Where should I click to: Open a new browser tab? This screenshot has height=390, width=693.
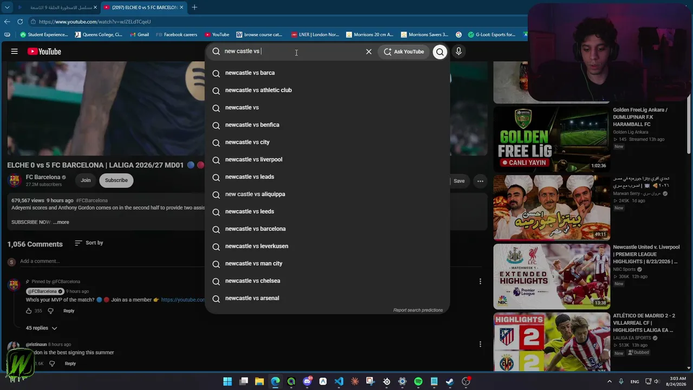tap(194, 8)
